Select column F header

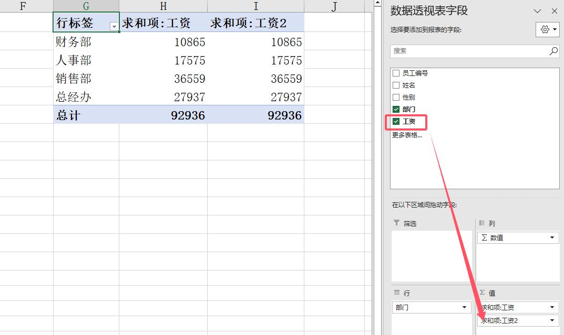click(x=23, y=6)
